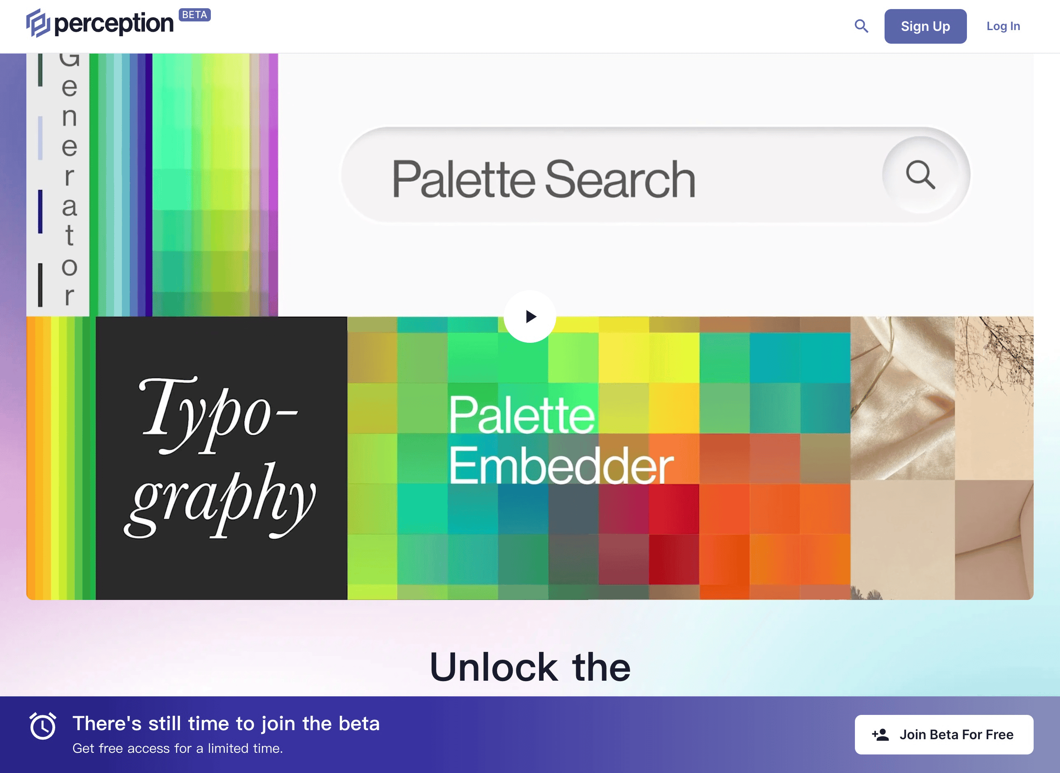Open the Log In link
Screen dimensions: 1060x773
click(1003, 26)
